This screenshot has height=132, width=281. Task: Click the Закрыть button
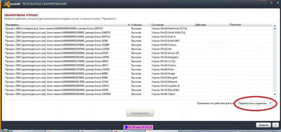click(263, 125)
